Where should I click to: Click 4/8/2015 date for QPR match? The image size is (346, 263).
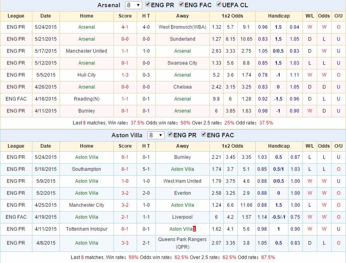point(46,243)
